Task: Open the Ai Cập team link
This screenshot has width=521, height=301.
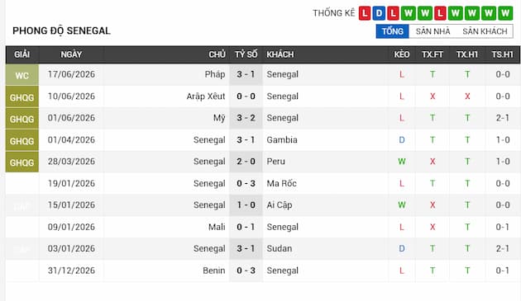Action: (280, 205)
